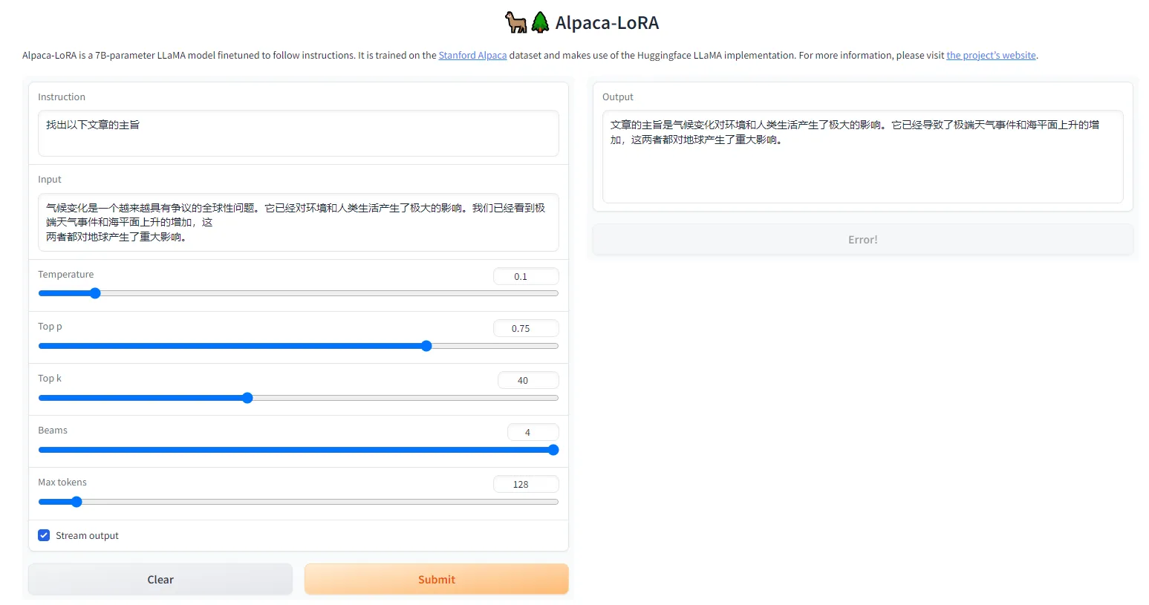Click inside the Output text area
Viewport: 1149px width, 605px height.
862,157
